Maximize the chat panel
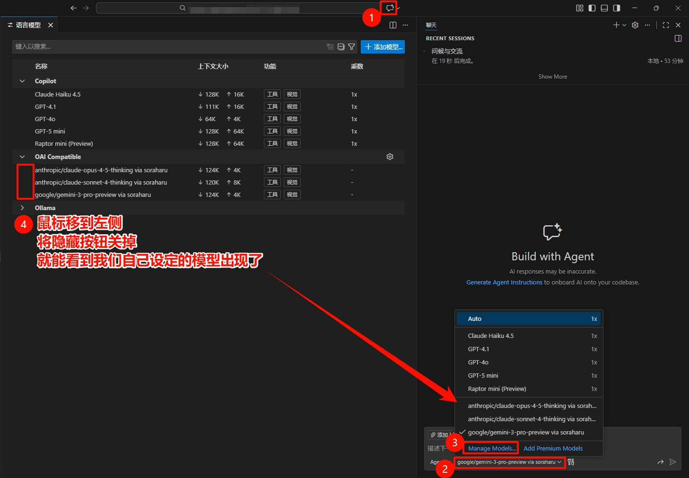Screen dimensions: 689x478 (x=666, y=25)
